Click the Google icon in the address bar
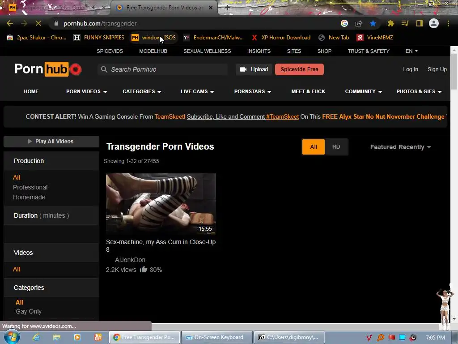Viewport: 458px width, 344px height. point(344,23)
